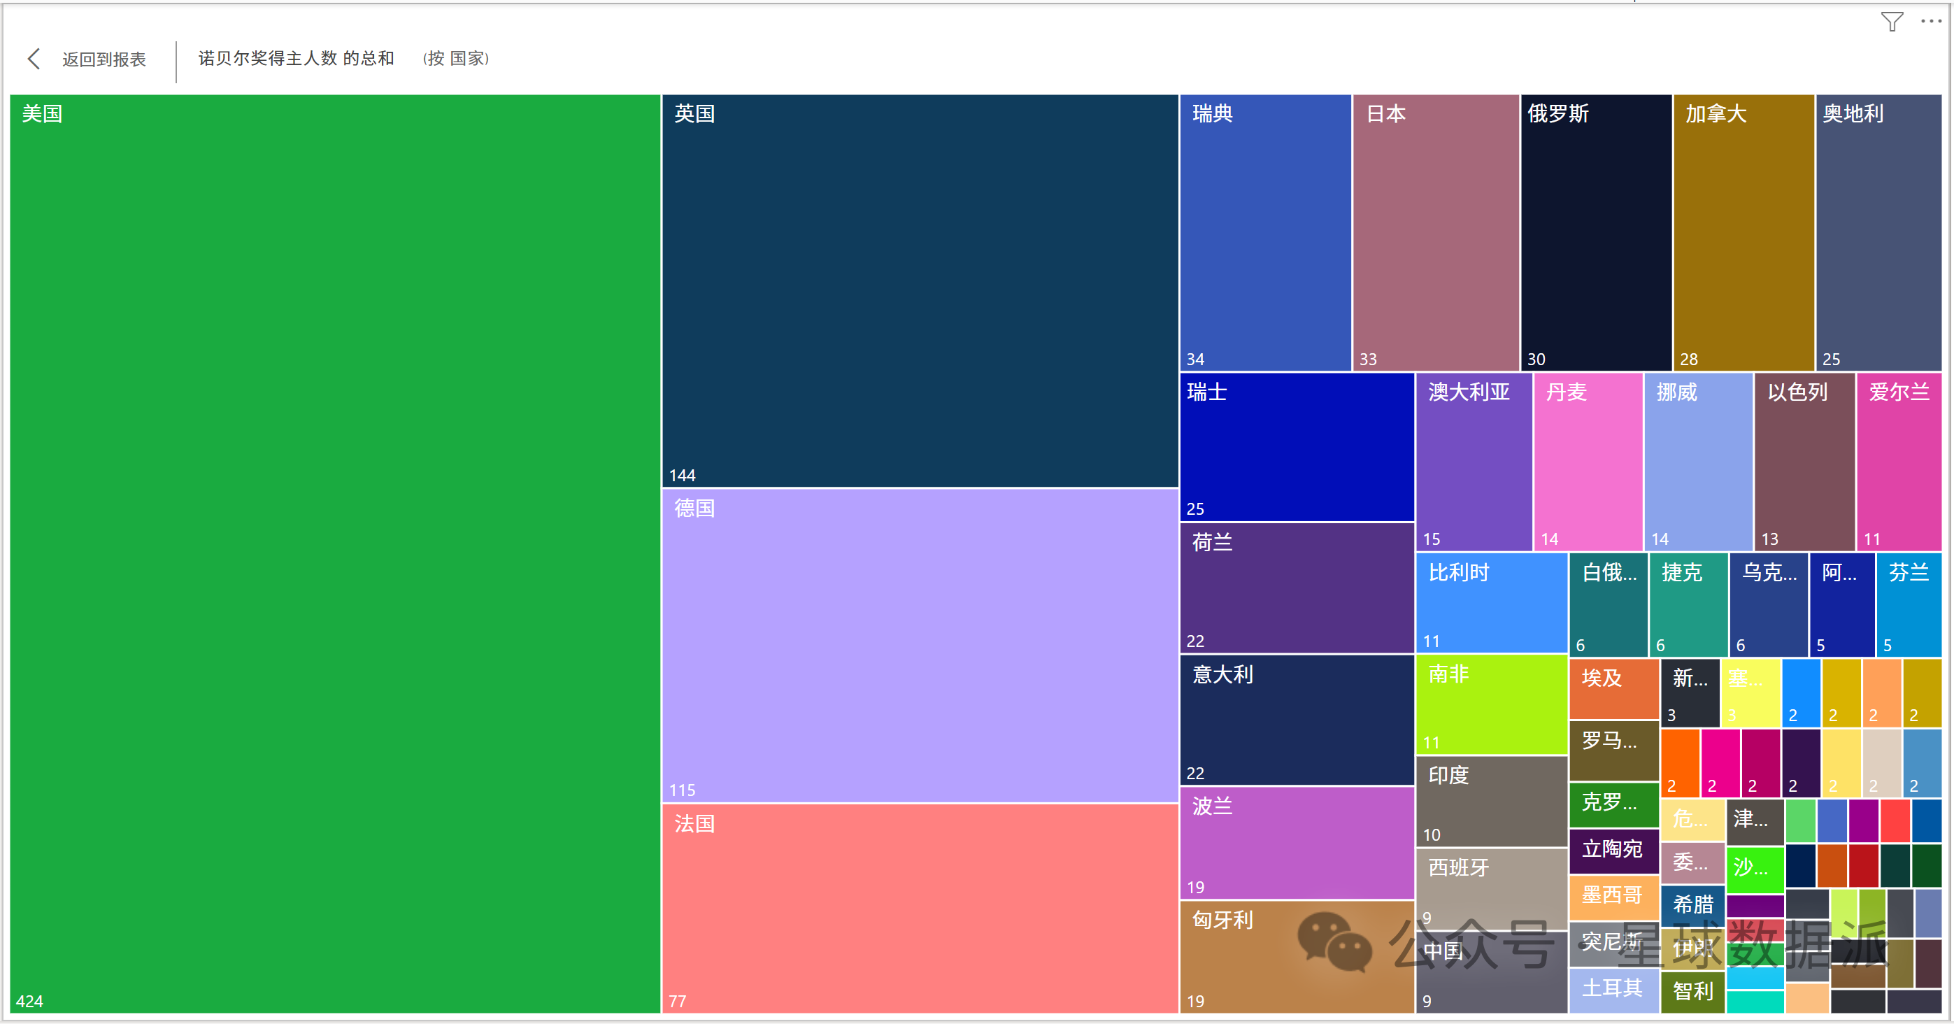Screen dimensions: 1954x1024
Task: Select the 波兰 tile with value 19
Action: pyautogui.click(x=1296, y=843)
